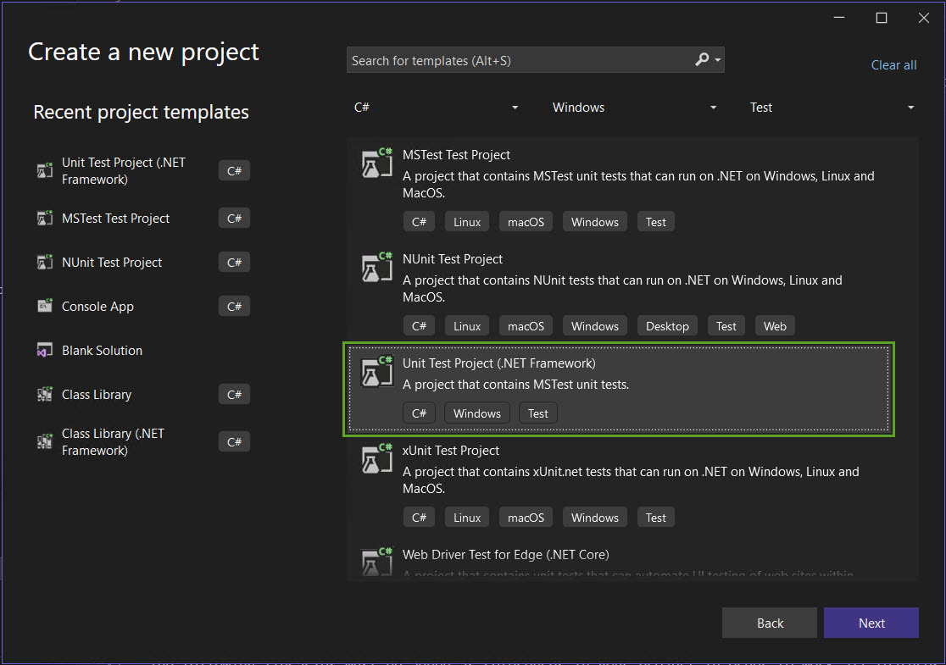Click the MSTest Test Project flask icon

click(376, 163)
